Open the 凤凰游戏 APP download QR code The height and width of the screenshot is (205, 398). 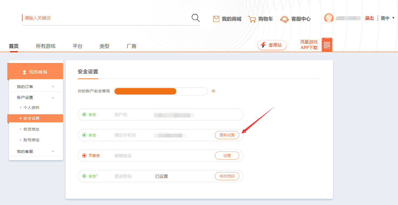pyautogui.click(x=327, y=44)
